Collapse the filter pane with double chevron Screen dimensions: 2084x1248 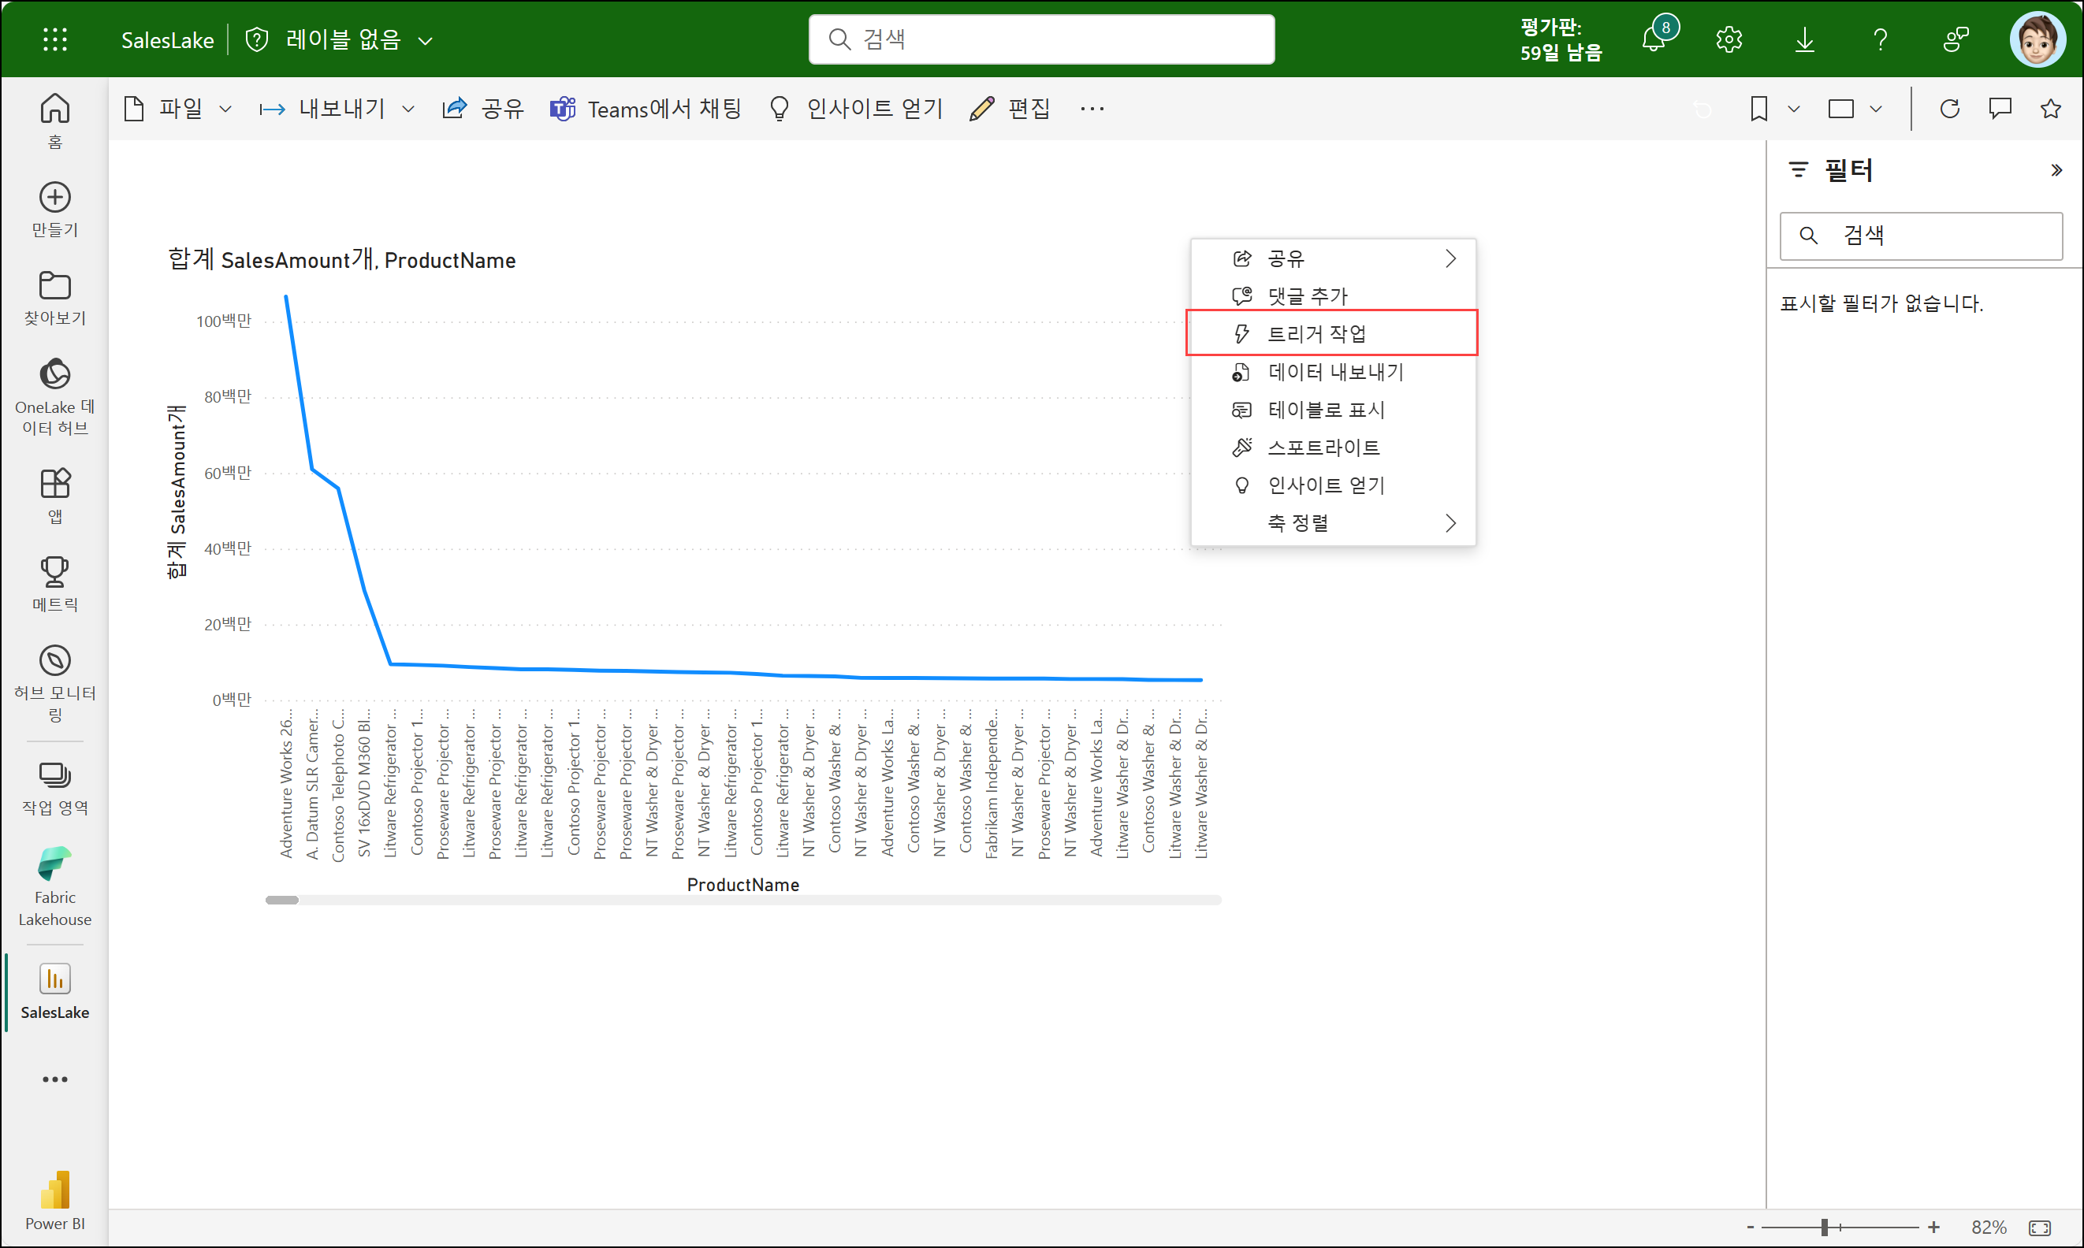pyautogui.click(x=2056, y=171)
